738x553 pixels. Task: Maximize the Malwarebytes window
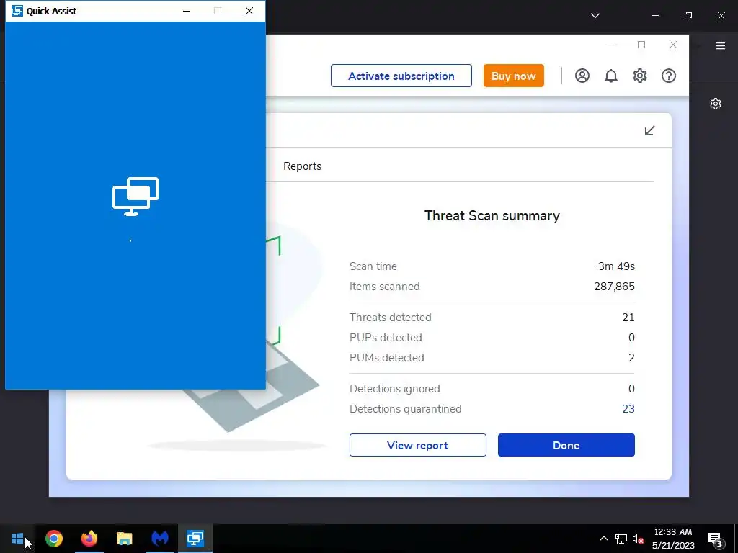coord(641,45)
